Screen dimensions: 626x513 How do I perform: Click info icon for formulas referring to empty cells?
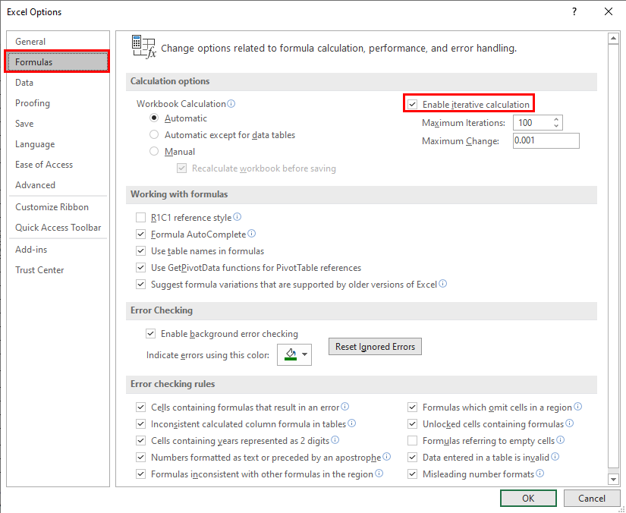tap(561, 440)
